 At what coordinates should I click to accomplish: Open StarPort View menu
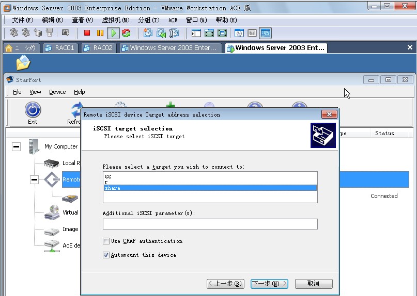[35, 92]
